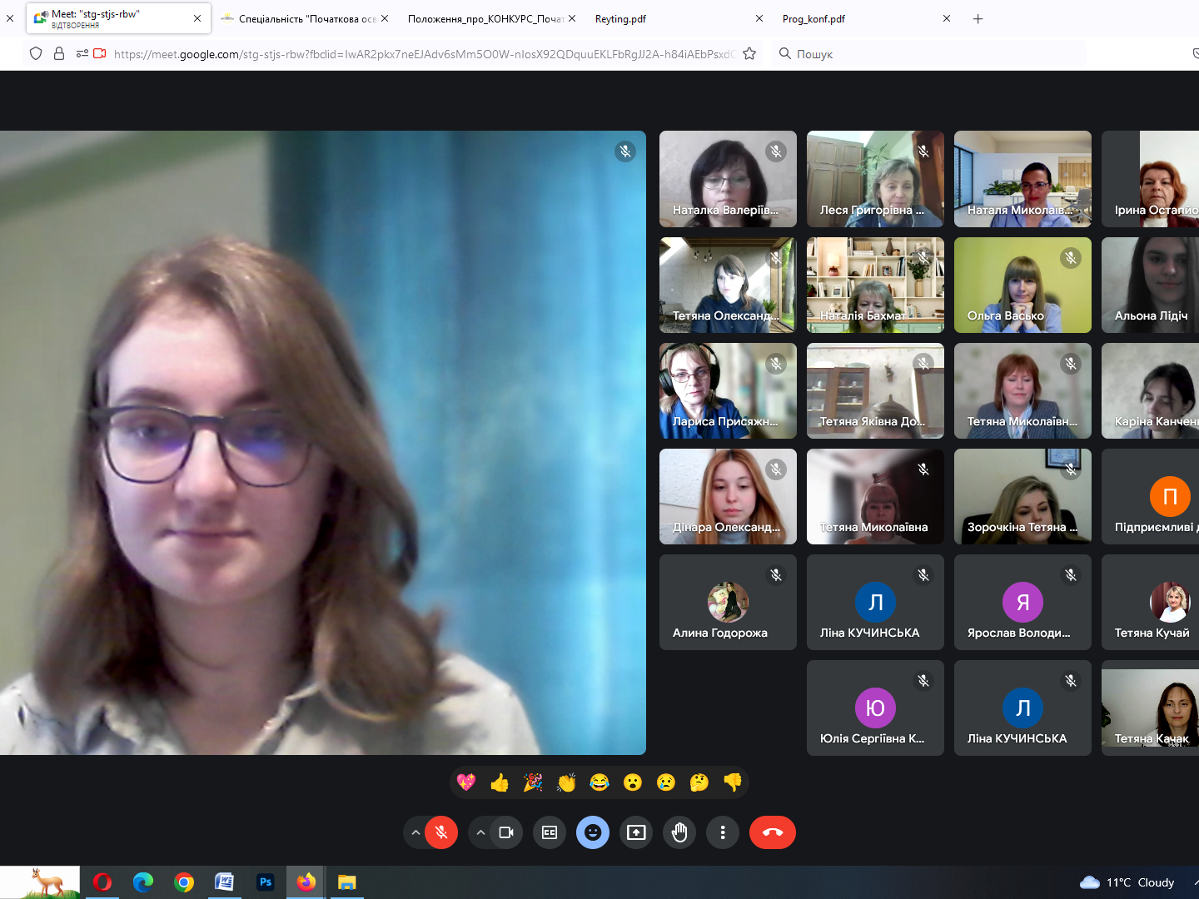
Task: Unmute the microphone
Action: 441,832
